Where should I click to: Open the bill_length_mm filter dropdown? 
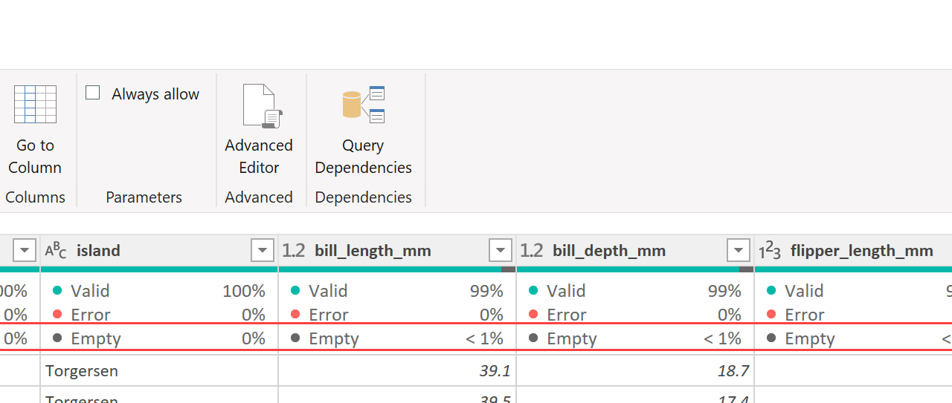click(x=501, y=251)
